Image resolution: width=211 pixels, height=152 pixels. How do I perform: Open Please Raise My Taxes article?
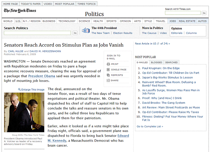pos(171,112)
